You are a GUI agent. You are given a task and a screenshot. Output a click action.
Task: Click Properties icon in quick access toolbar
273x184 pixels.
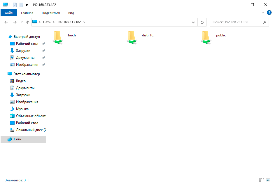tap(15, 5)
